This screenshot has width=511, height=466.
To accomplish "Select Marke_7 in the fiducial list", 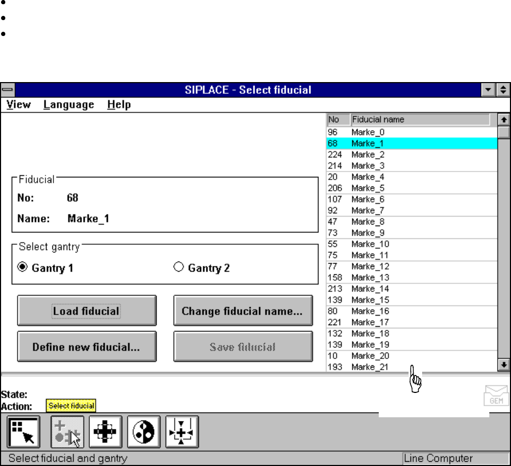I will click(412, 210).
